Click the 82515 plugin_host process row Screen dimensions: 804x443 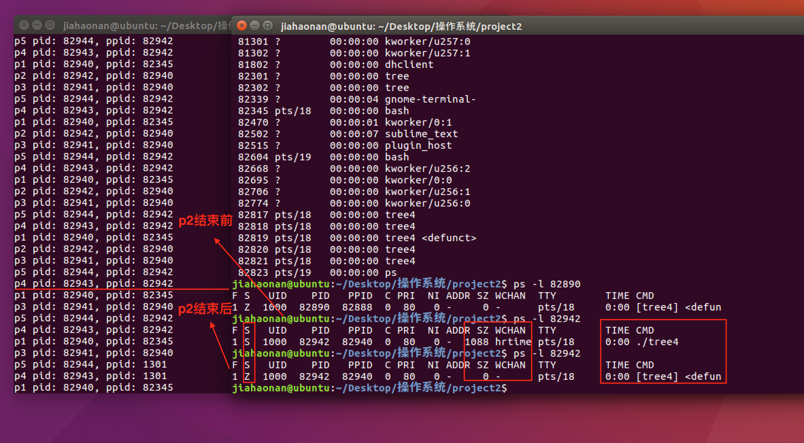pyautogui.click(x=345, y=145)
